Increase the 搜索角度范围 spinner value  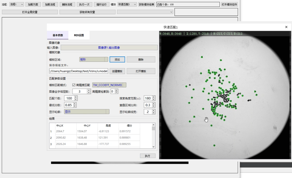pyautogui.click(x=154, y=97)
